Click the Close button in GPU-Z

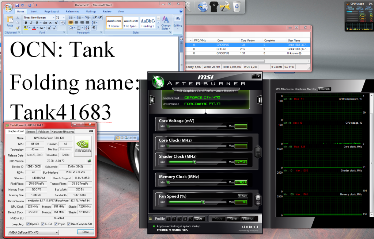coord(86,232)
